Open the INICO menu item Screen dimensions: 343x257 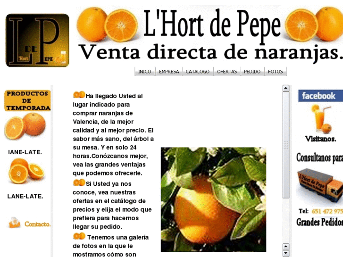point(144,72)
